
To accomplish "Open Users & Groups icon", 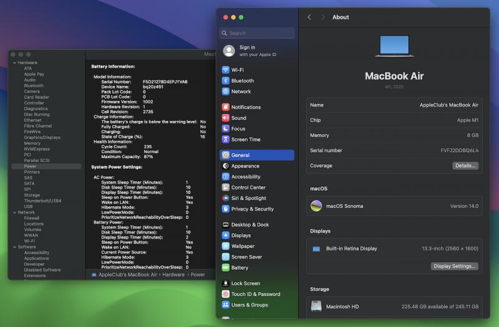I will [225, 305].
